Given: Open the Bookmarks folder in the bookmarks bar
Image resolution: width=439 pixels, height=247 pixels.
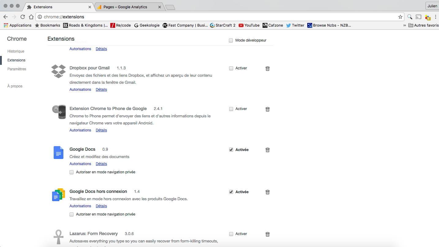Looking at the screenshot, I should coord(47,25).
